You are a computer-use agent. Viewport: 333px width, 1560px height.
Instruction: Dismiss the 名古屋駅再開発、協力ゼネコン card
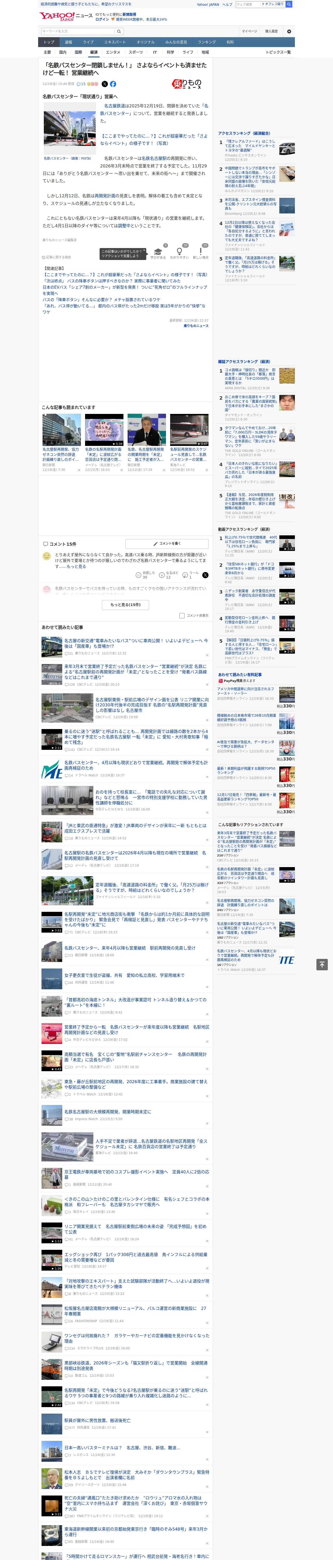[79, 470]
